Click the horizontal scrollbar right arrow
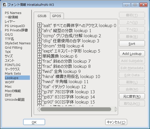This screenshot has width=150, height=129. [116, 109]
